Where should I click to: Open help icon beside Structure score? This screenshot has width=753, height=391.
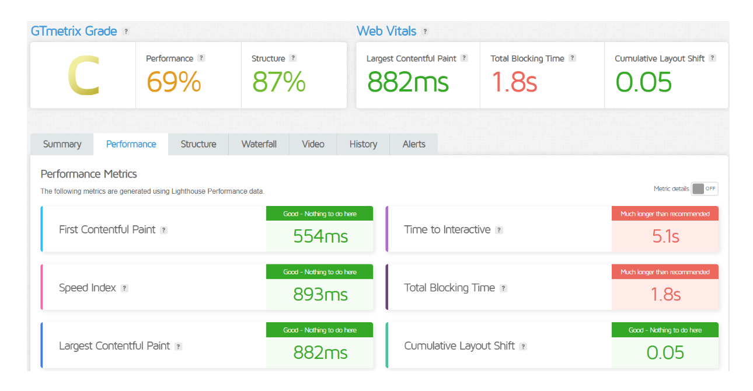(x=293, y=58)
